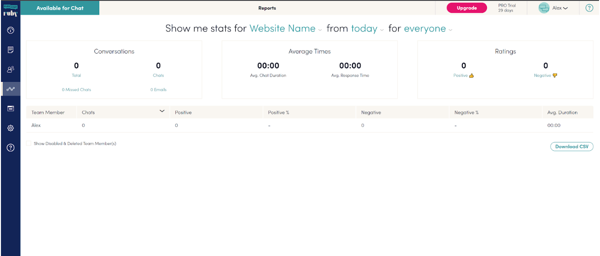Open the settings gear icon in sidebar

[11, 128]
